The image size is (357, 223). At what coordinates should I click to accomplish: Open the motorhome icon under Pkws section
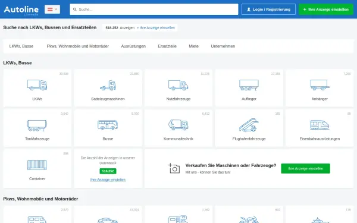[x=178, y=219]
